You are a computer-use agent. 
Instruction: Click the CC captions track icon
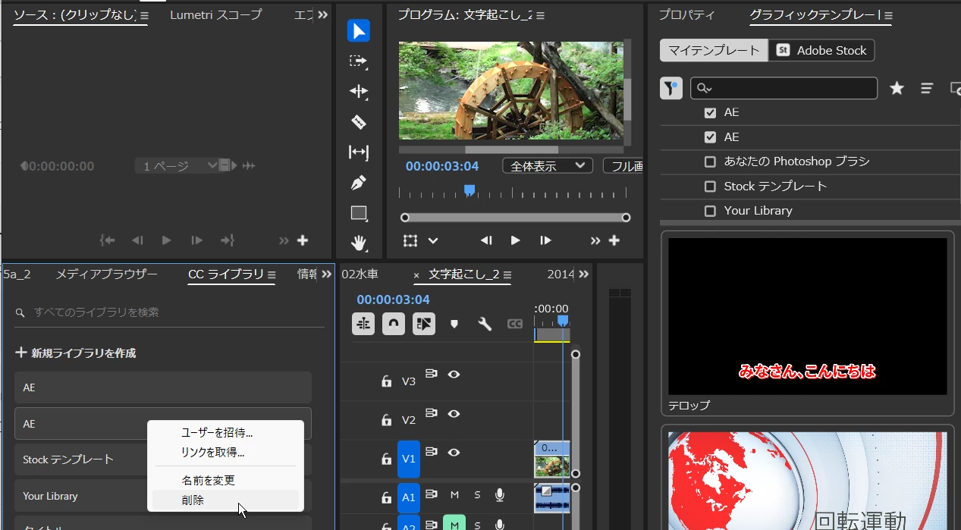[x=515, y=324]
